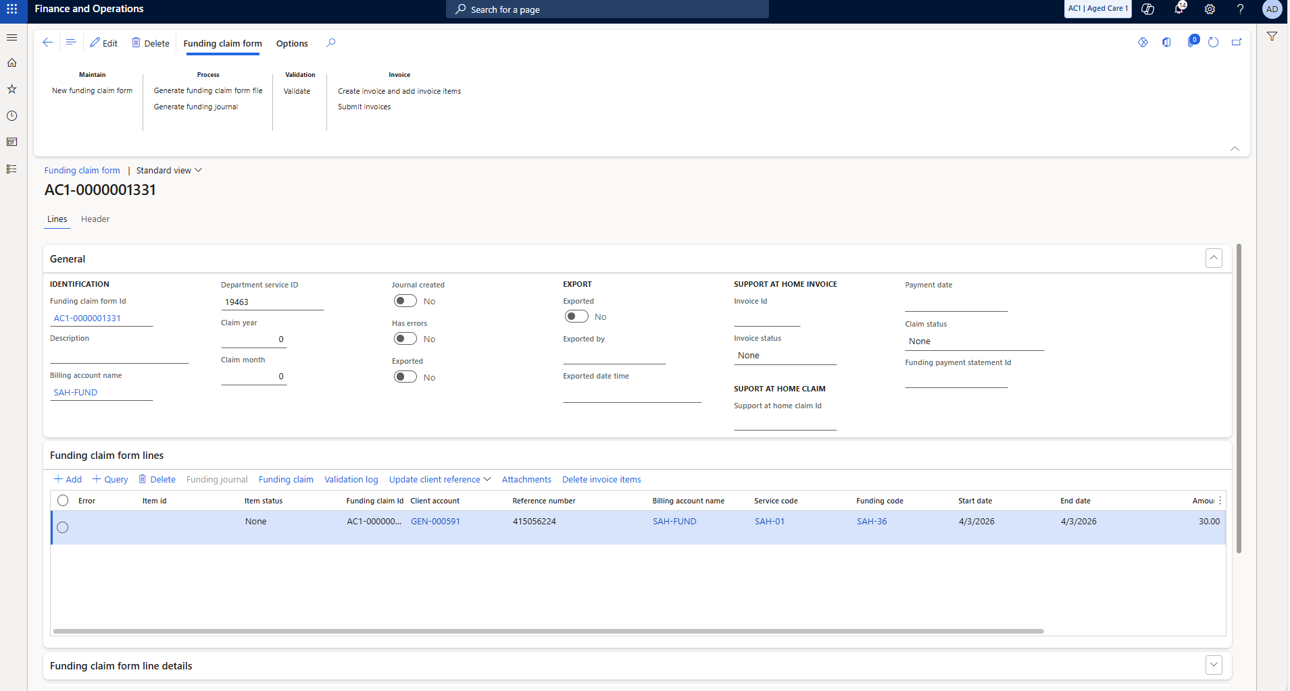This screenshot has width=1290, height=691.
Task: Open Workspaces icon in sidebar
Action: 11,142
